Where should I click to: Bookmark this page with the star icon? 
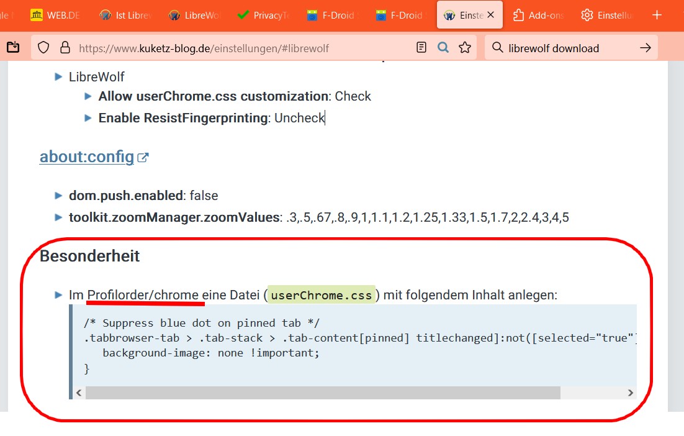coord(465,47)
